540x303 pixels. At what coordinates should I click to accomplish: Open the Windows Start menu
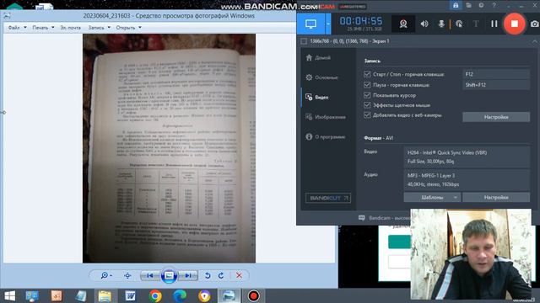pos(9,295)
